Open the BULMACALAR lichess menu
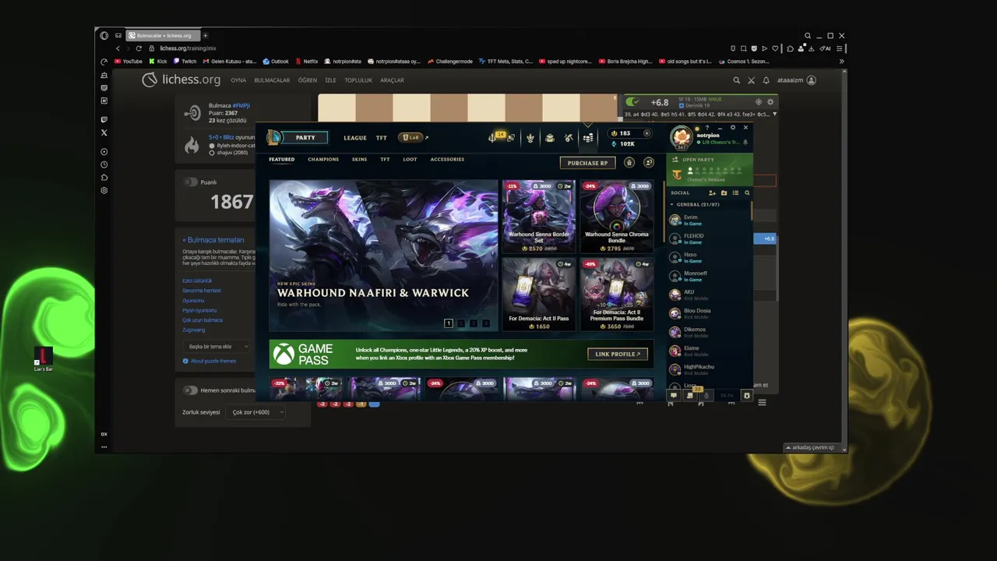This screenshot has height=561, width=997. (272, 80)
